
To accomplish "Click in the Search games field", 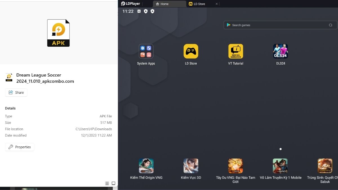I will click(276, 25).
